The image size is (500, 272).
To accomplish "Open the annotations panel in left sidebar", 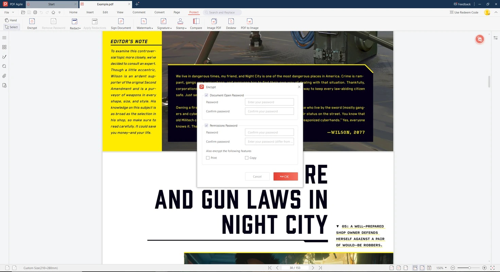I will coord(4,57).
